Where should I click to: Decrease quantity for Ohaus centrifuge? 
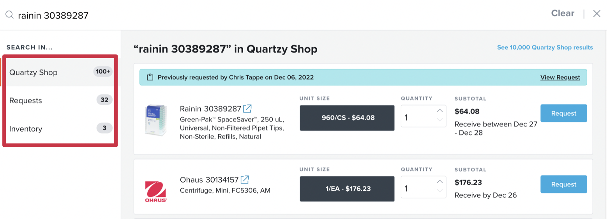click(440, 191)
